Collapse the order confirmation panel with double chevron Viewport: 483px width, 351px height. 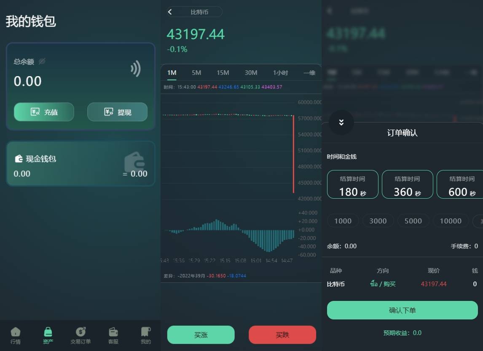(x=341, y=122)
